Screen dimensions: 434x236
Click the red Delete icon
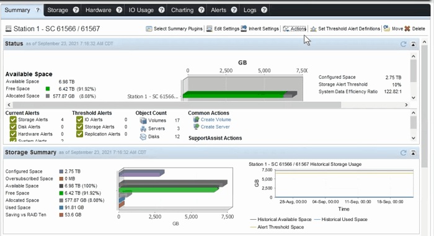[407, 29]
